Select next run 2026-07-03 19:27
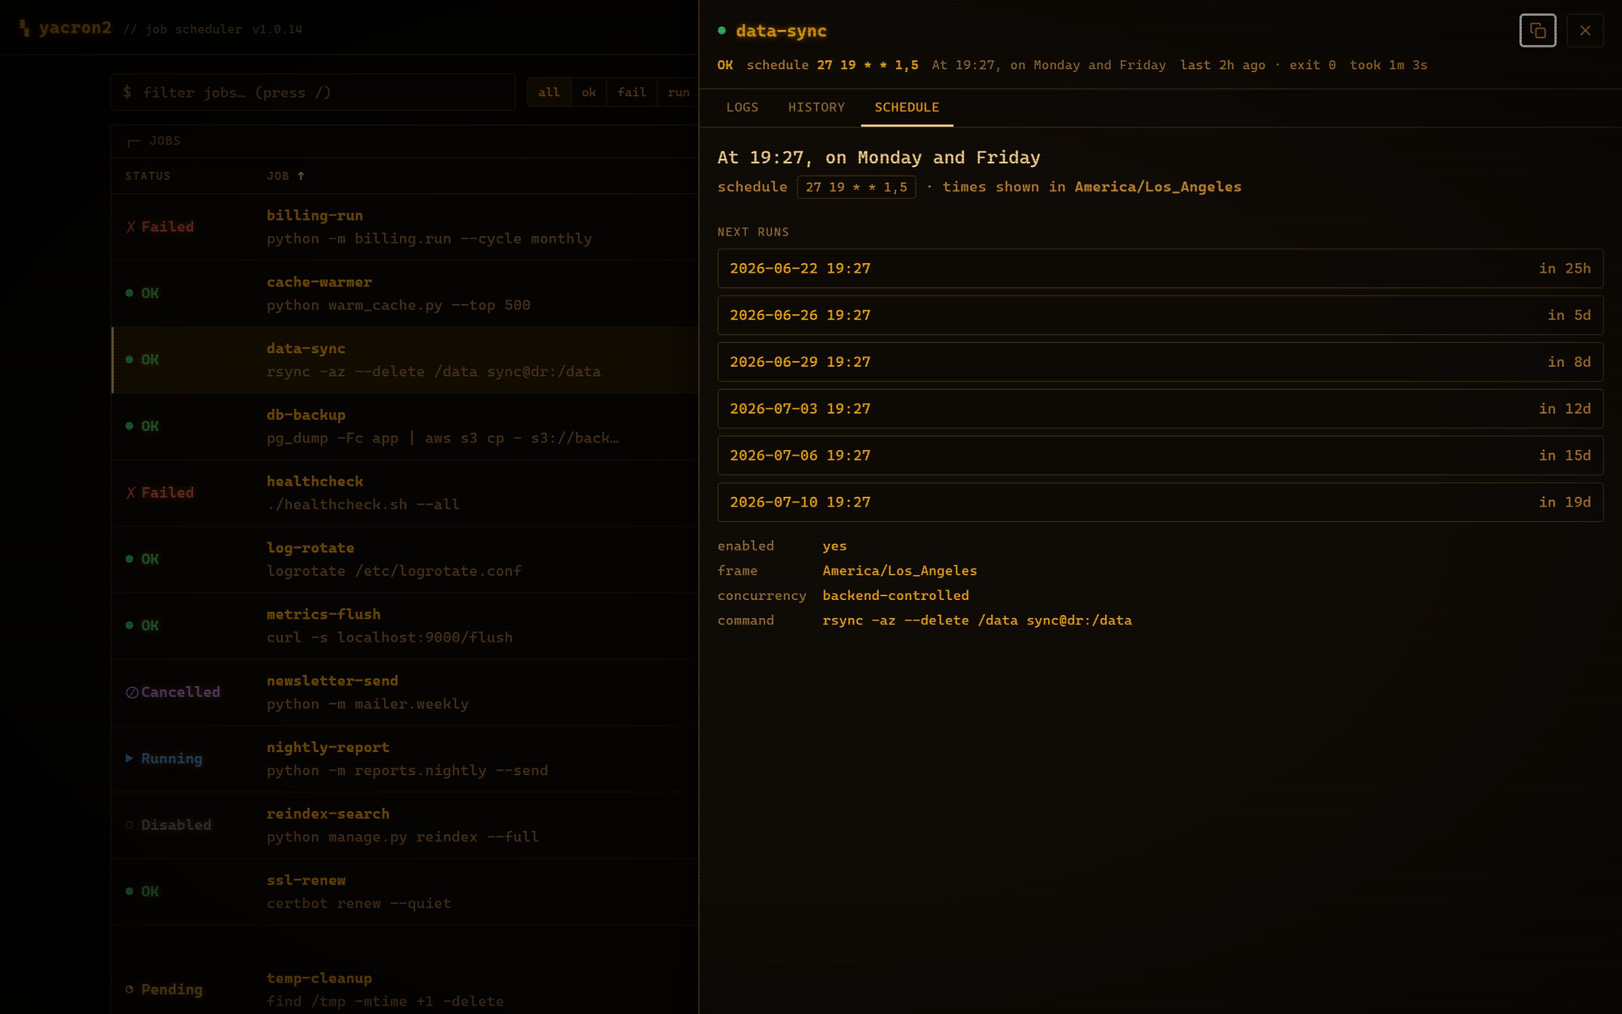1622x1014 pixels. click(1160, 408)
